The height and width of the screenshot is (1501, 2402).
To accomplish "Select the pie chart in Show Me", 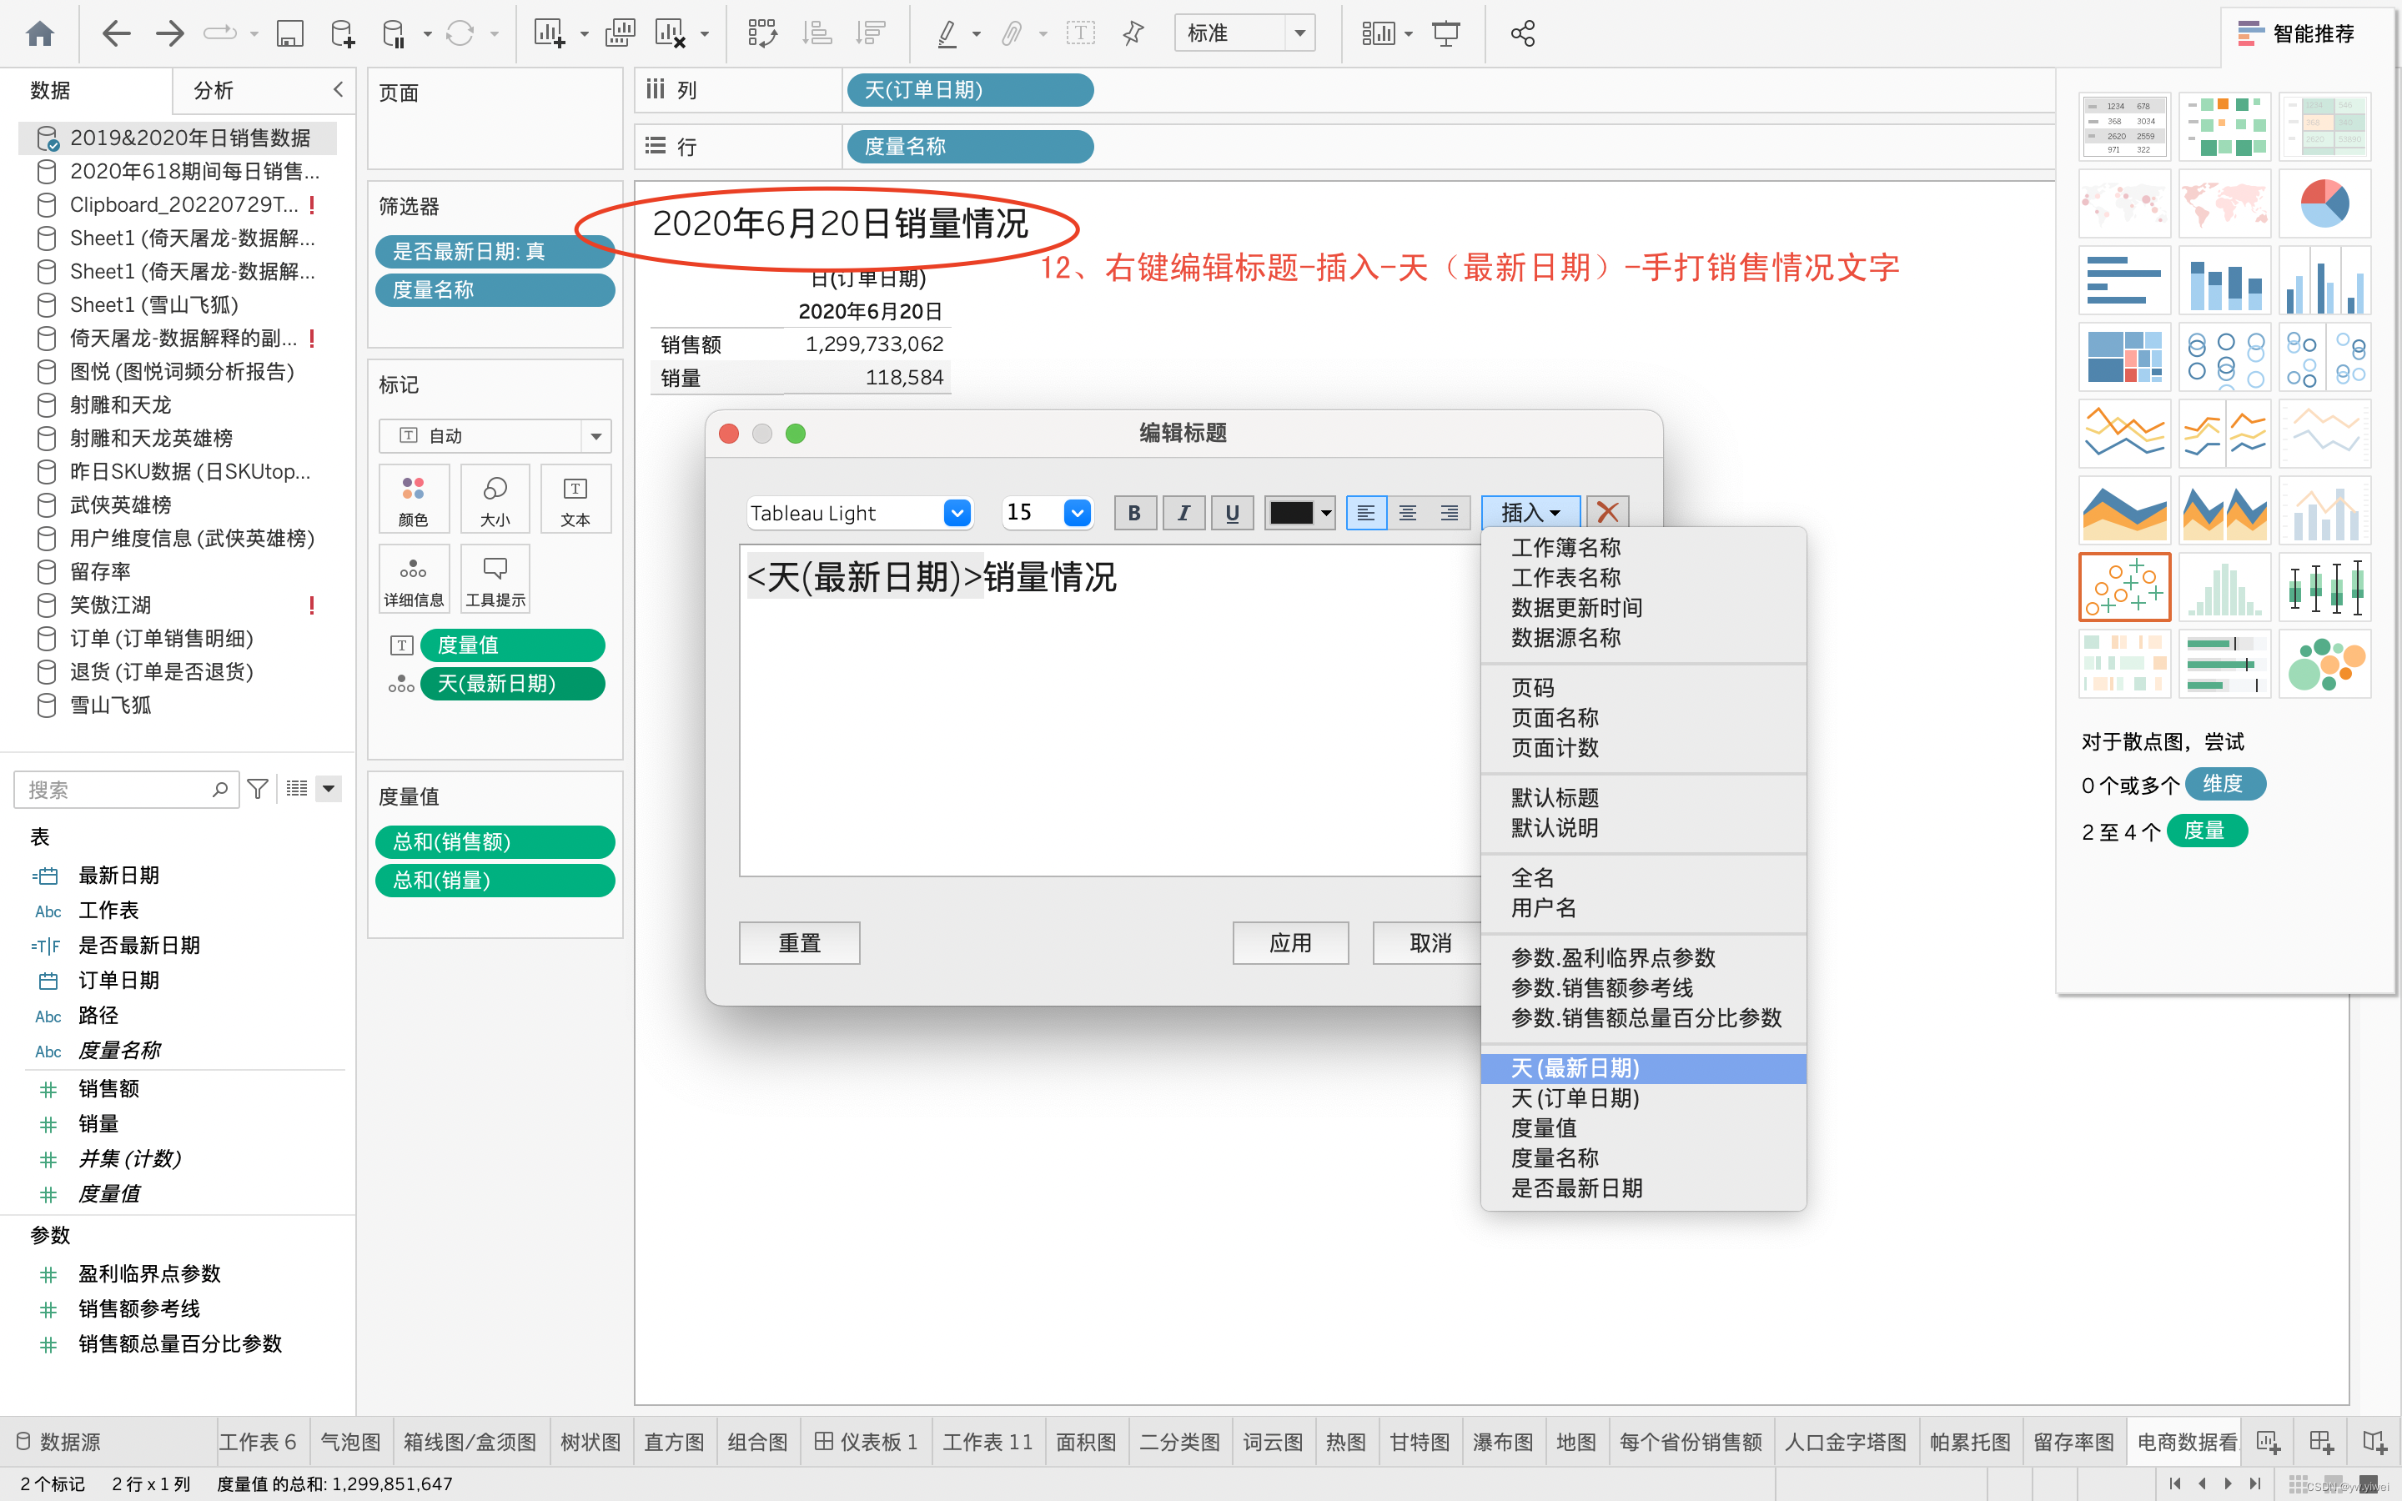I will (2324, 203).
